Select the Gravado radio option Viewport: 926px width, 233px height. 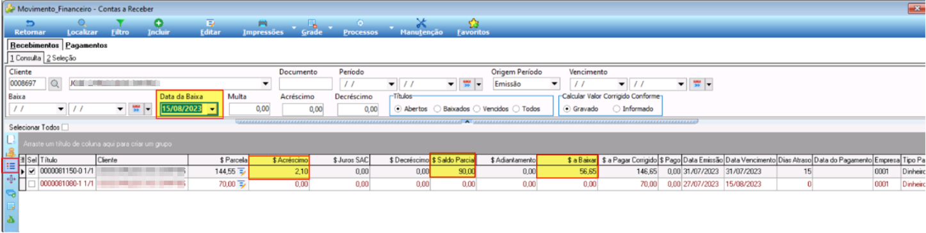[567, 109]
